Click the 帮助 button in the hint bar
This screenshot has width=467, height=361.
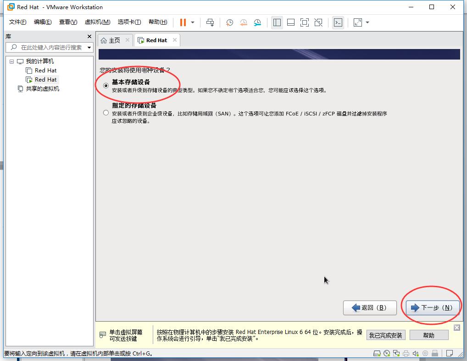pos(429,335)
